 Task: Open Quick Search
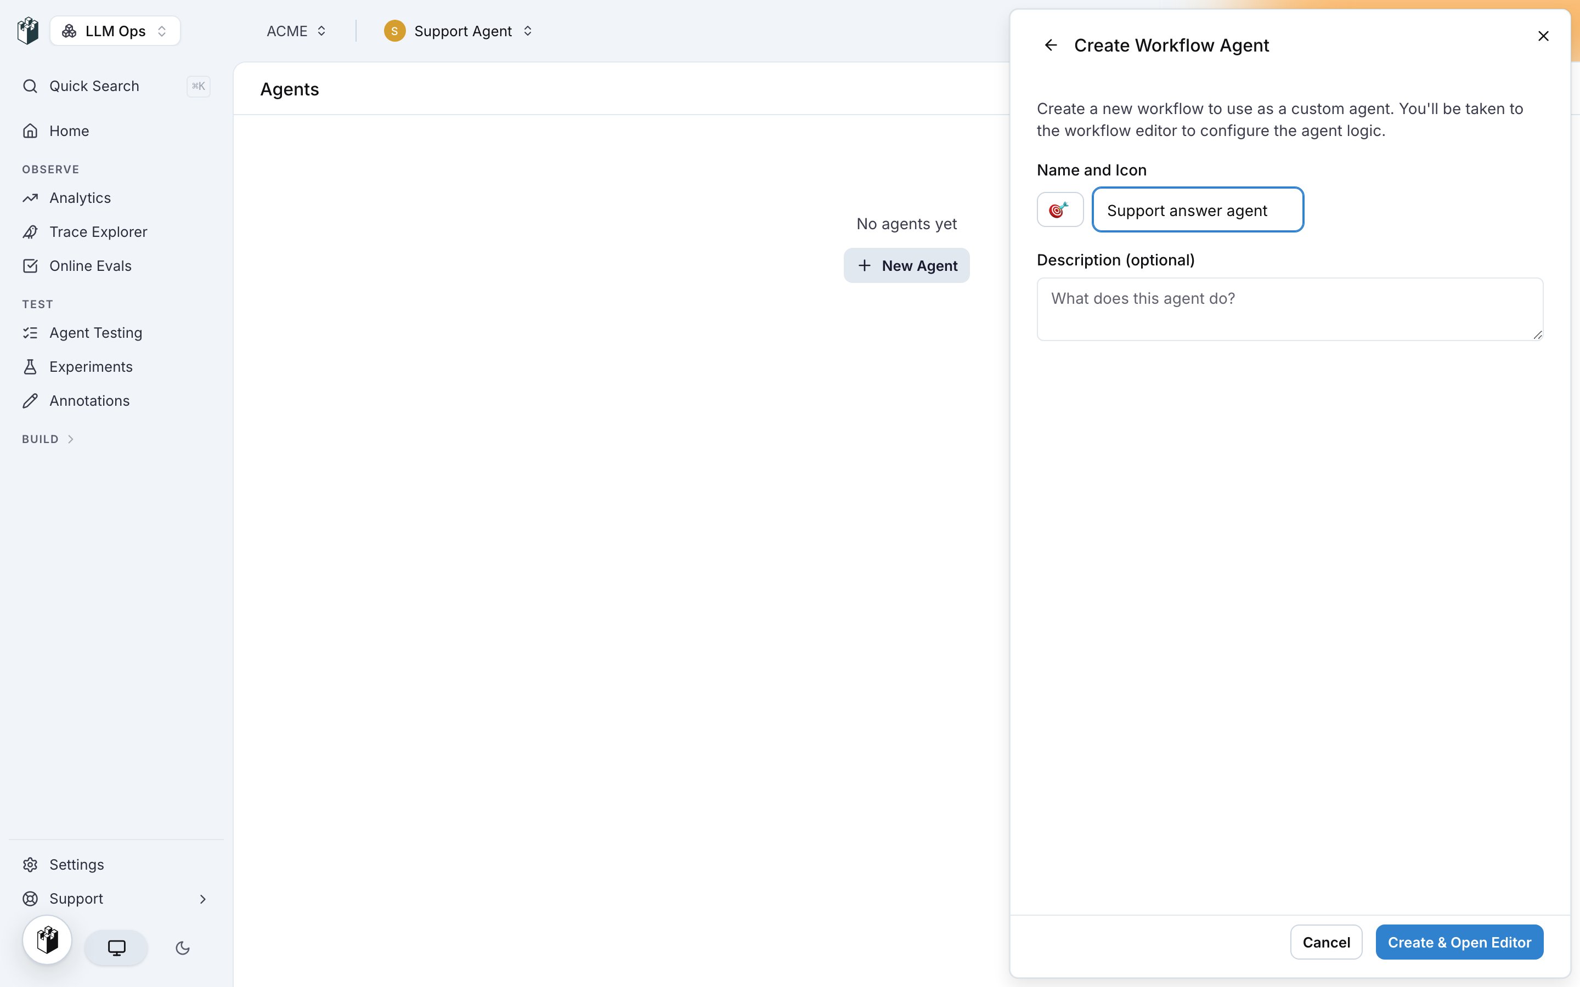click(116, 86)
